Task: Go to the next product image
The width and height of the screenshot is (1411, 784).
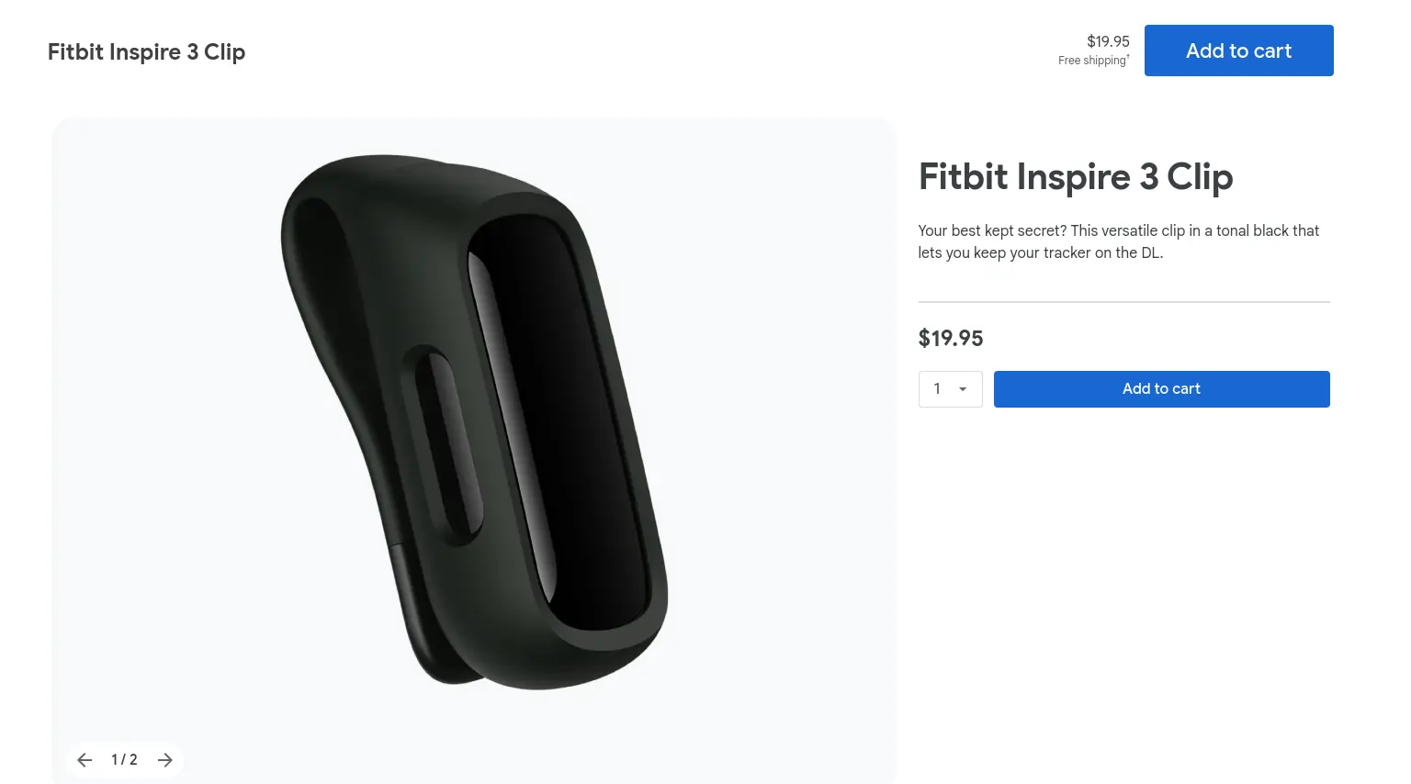Action: (165, 760)
